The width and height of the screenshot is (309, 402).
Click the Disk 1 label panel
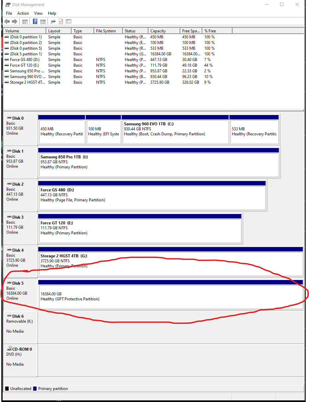pos(20,162)
